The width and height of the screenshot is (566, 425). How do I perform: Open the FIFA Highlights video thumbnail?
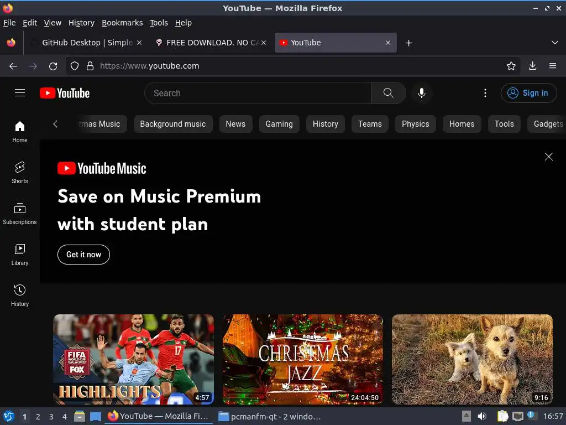(x=133, y=359)
